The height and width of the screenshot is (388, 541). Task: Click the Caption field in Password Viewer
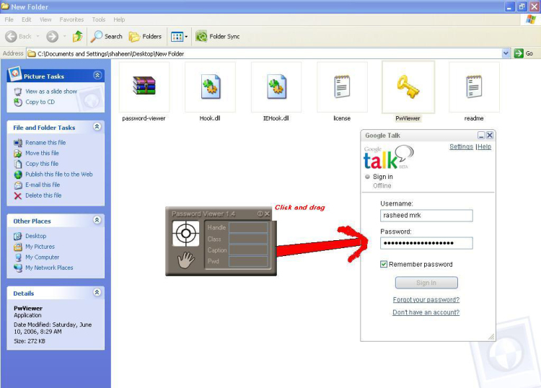248,250
